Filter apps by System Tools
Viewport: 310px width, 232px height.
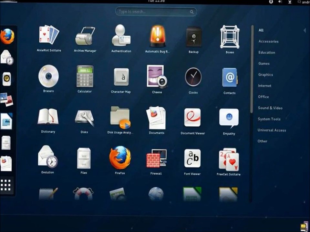pyautogui.click(x=269, y=119)
